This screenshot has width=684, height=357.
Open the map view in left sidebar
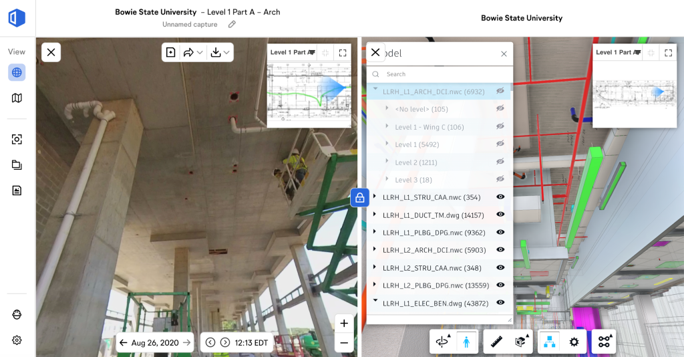coord(17,98)
